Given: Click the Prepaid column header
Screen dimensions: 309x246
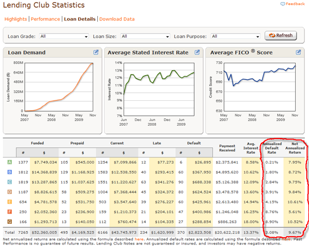Looking at the screenshot, I should 77,143.
